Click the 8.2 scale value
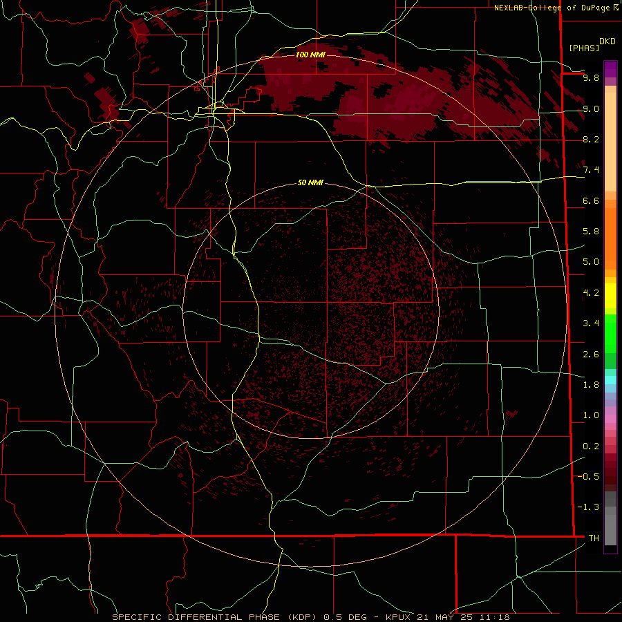Viewport: 622px width, 622px height. (x=591, y=139)
